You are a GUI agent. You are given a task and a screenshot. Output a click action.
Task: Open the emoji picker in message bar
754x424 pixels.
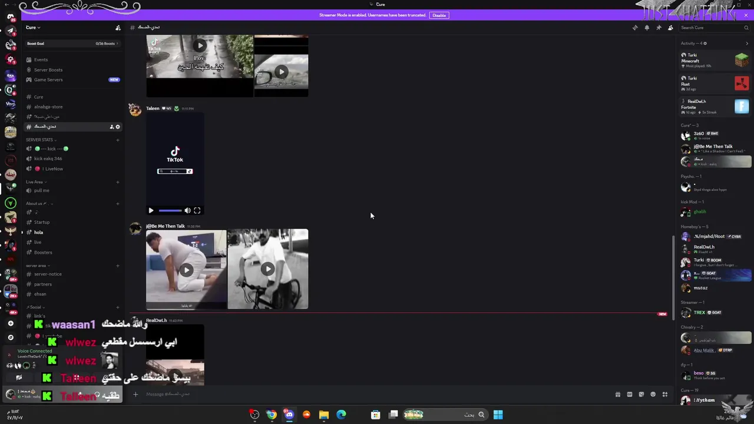click(x=653, y=395)
